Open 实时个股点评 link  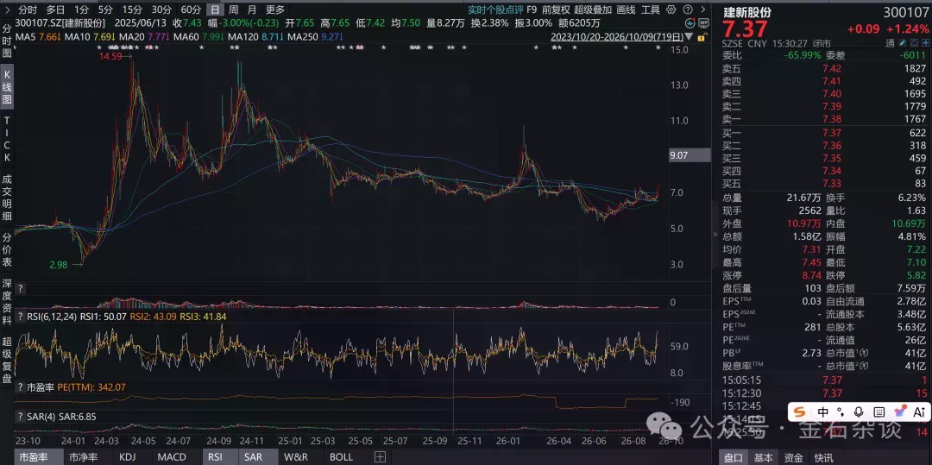pyautogui.click(x=494, y=9)
